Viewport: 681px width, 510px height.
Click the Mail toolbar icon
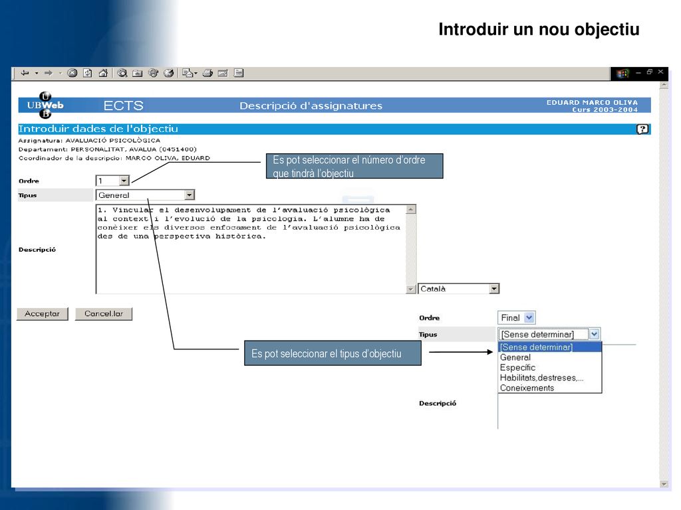(x=188, y=73)
